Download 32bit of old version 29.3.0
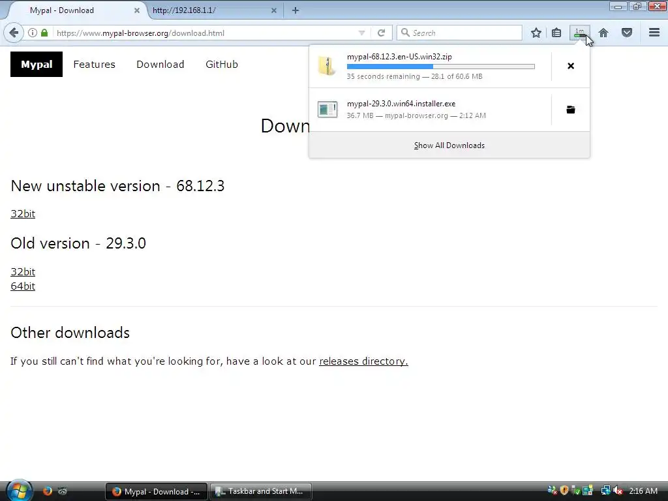 pyautogui.click(x=23, y=272)
